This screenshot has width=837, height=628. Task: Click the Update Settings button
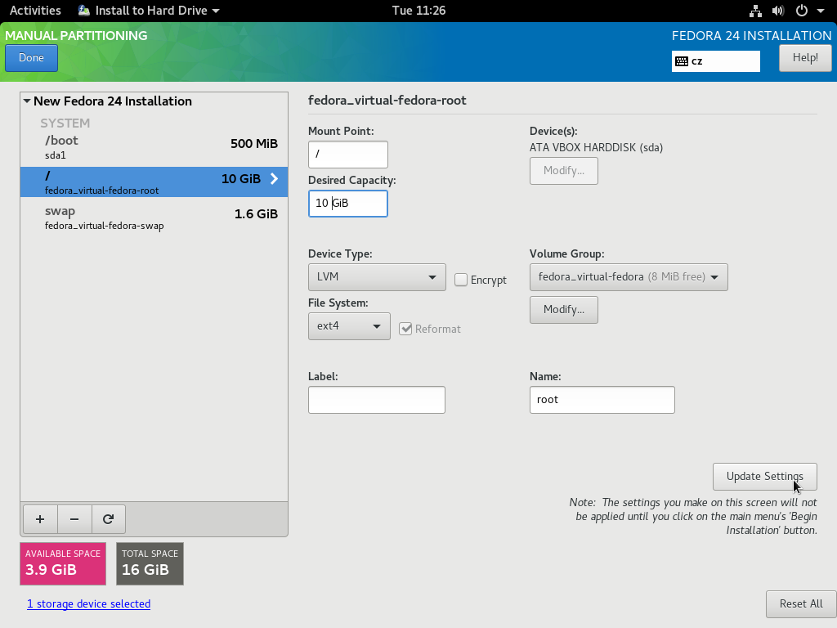click(764, 476)
